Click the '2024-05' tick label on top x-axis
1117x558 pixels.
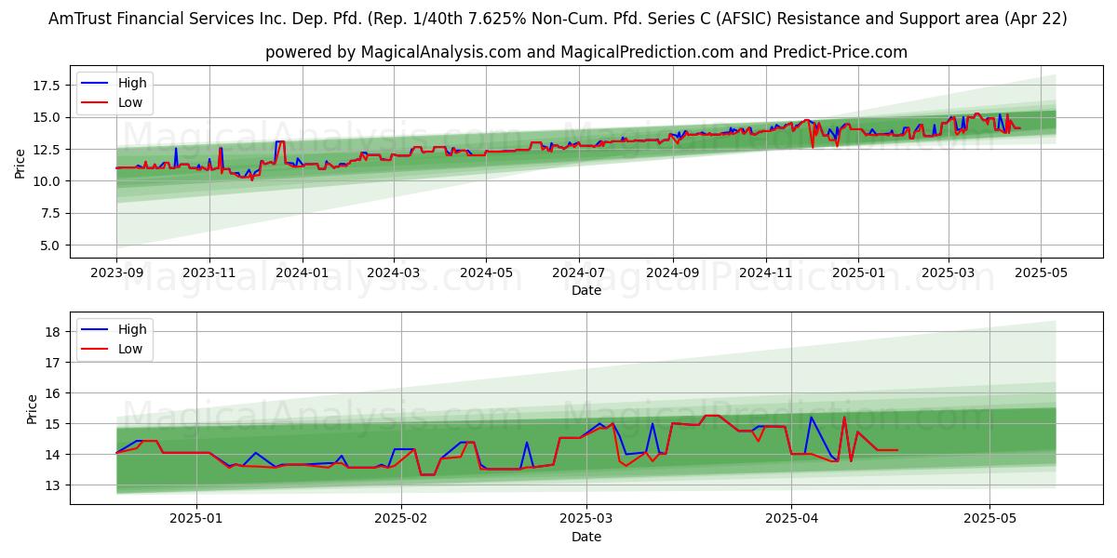pos(485,272)
